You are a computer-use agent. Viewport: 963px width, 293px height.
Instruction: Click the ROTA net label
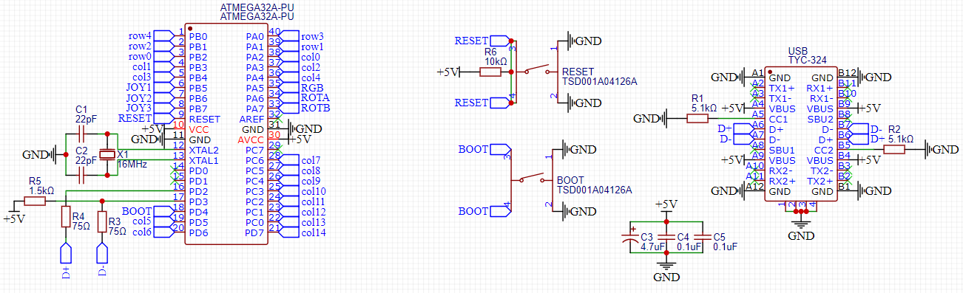point(315,97)
